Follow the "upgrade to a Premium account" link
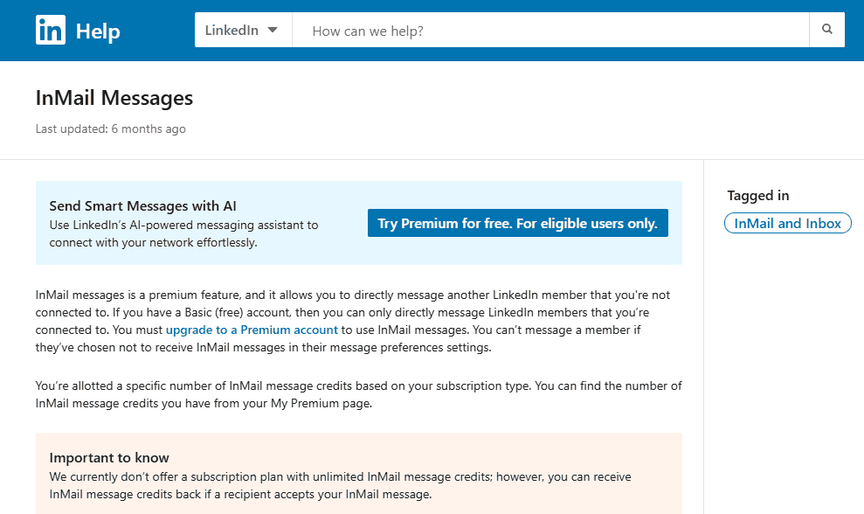Image resolution: width=864 pixels, height=514 pixels. [x=251, y=330]
